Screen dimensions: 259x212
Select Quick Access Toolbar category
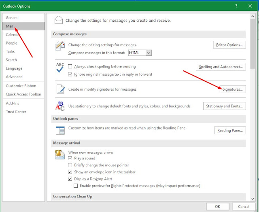(23, 94)
